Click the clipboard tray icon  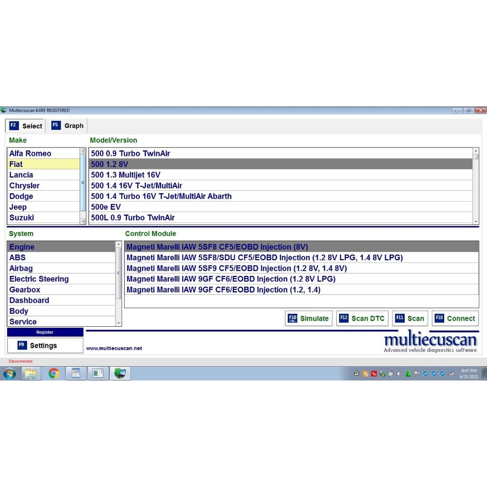tap(391, 374)
